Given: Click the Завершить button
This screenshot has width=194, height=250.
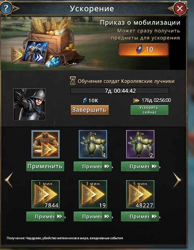Looking at the screenshot, I should (x=90, y=110).
